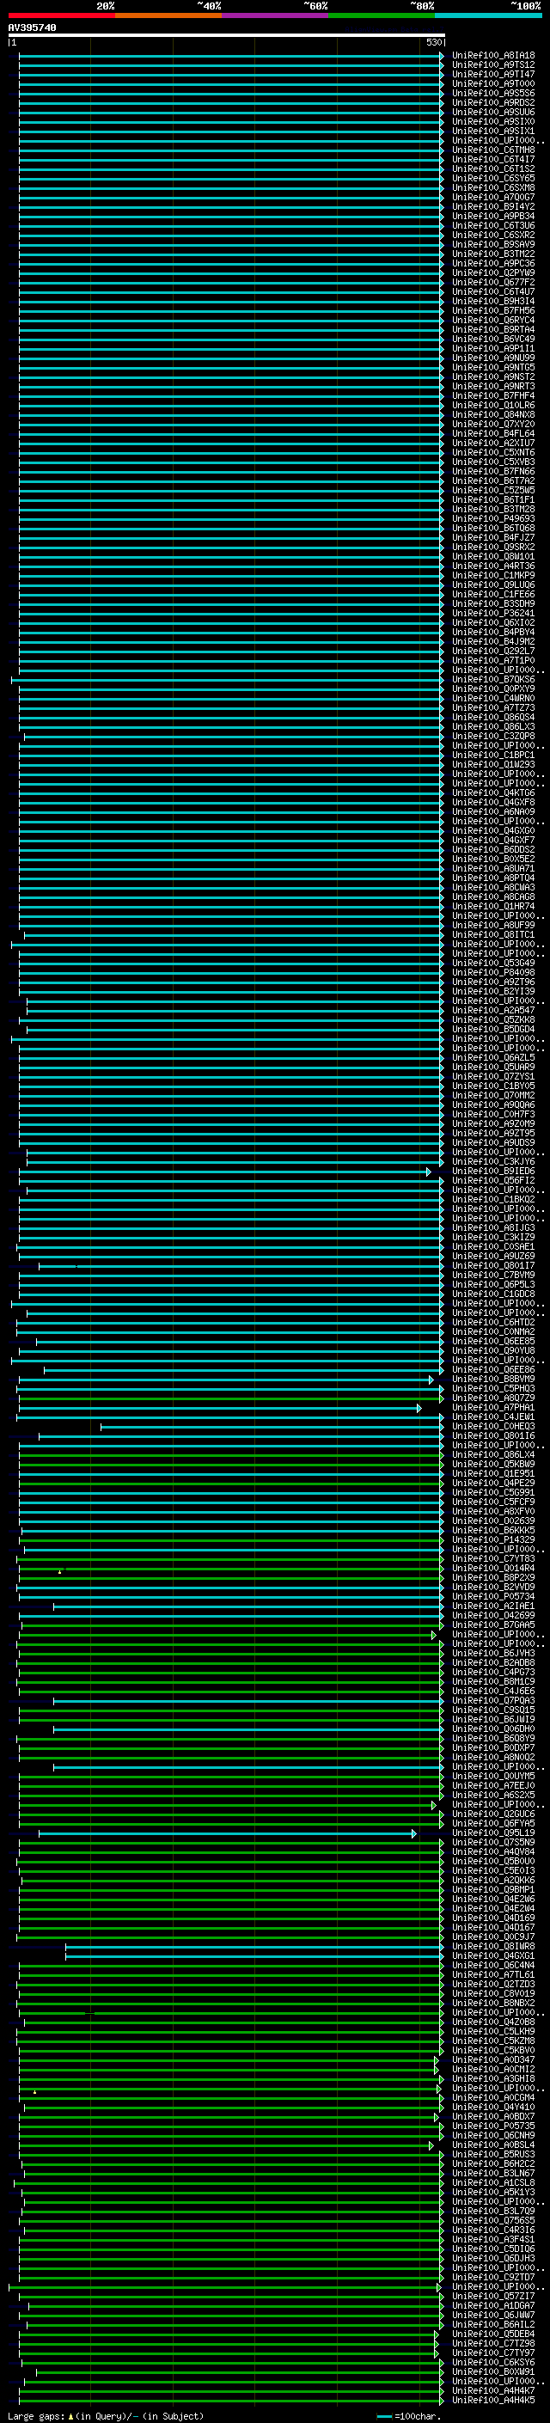
Task: Open hit UniRef100_A9UZ69
Action: [x=493, y=1256]
